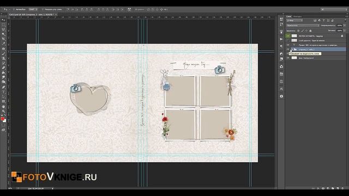This screenshot has width=349, height=196.
Task: Open status bar info arrow
Action: click(x=52, y=188)
